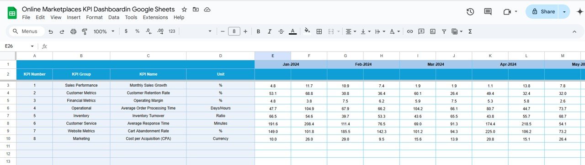Open text color picker

[293, 31]
